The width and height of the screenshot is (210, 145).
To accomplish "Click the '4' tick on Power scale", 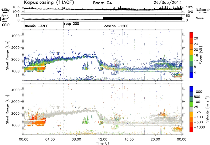I will [x=195, y=73].
